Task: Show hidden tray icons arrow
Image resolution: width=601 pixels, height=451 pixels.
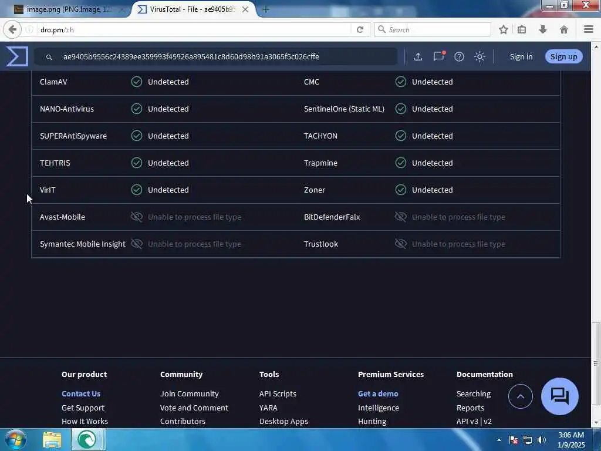Action: pyautogui.click(x=499, y=440)
